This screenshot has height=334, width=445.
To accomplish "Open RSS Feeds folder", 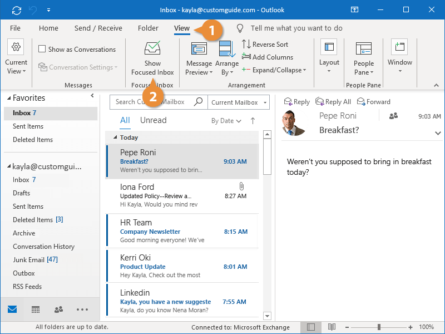I will 27,287.
